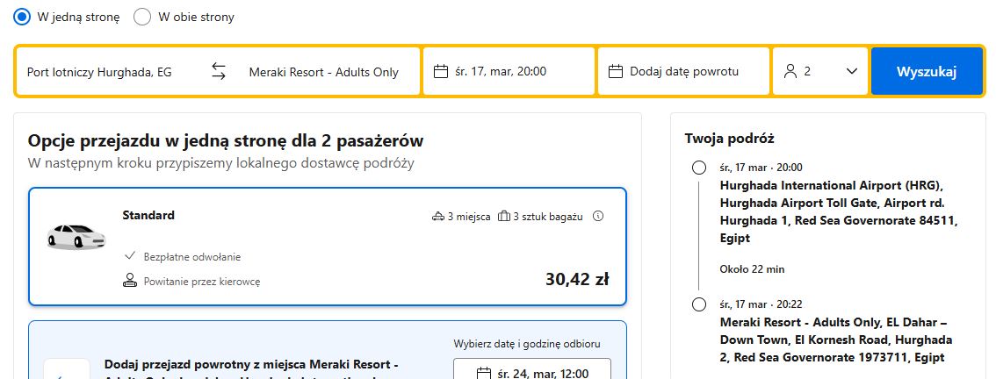Click the passenger person icon
Viewport: 996px width, 379px height.
pyautogui.click(x=790, y=71)
